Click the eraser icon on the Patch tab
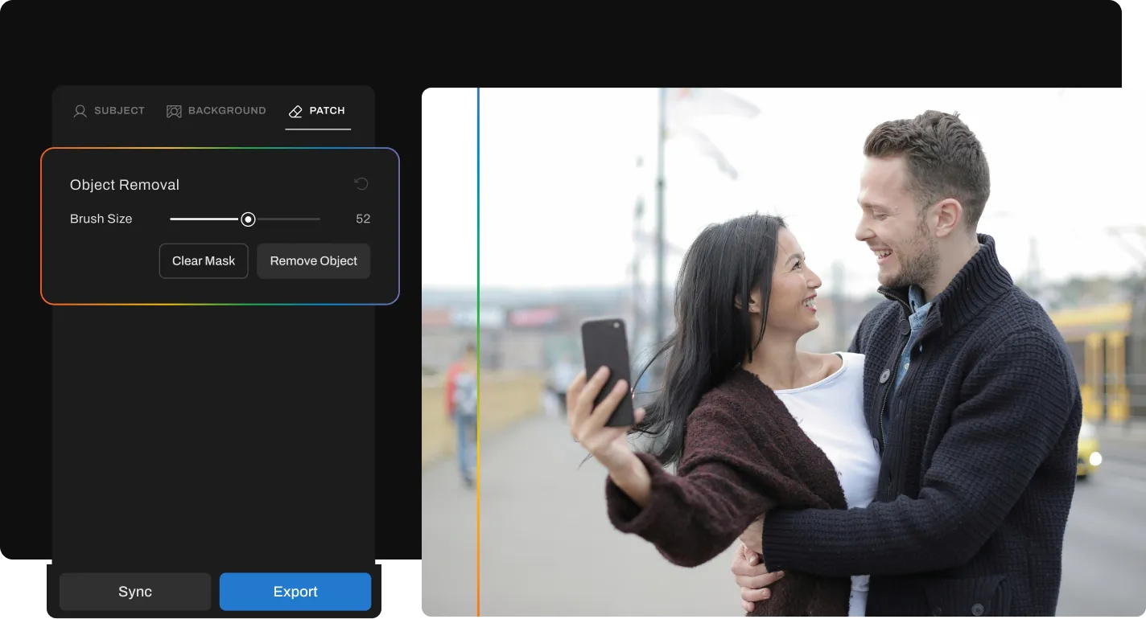Viewport: 1146px width, 619px height. point(295,111)
